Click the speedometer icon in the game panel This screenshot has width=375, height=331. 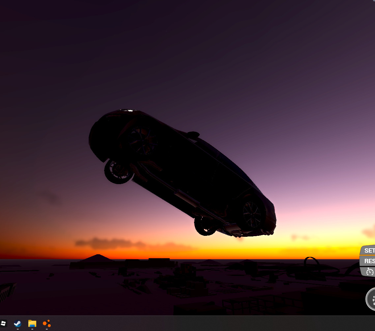pos(370,272)
